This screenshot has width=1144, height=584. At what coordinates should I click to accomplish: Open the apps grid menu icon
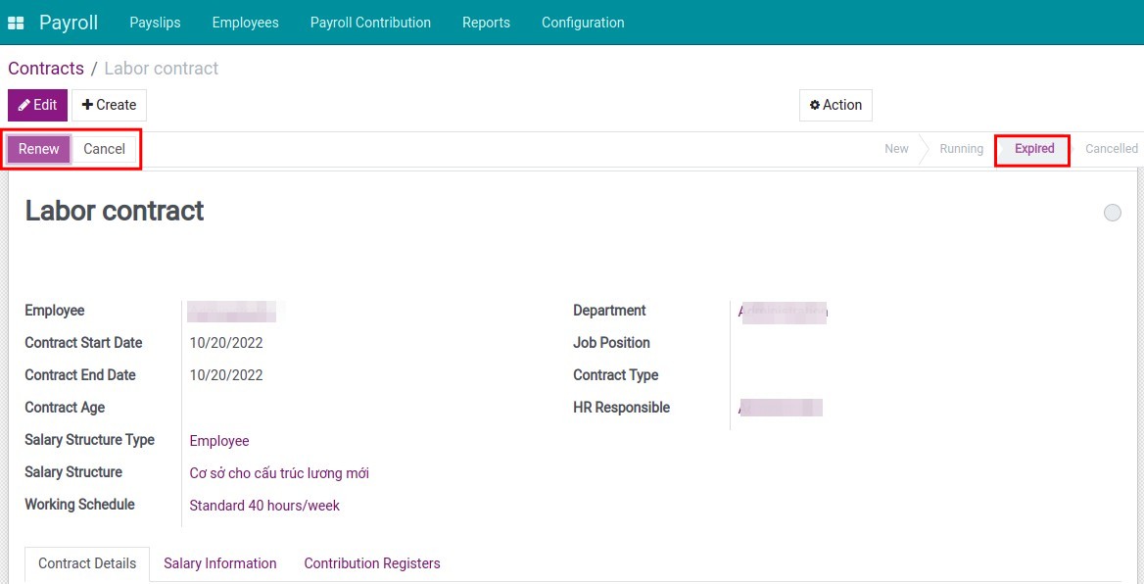point(16,22)
